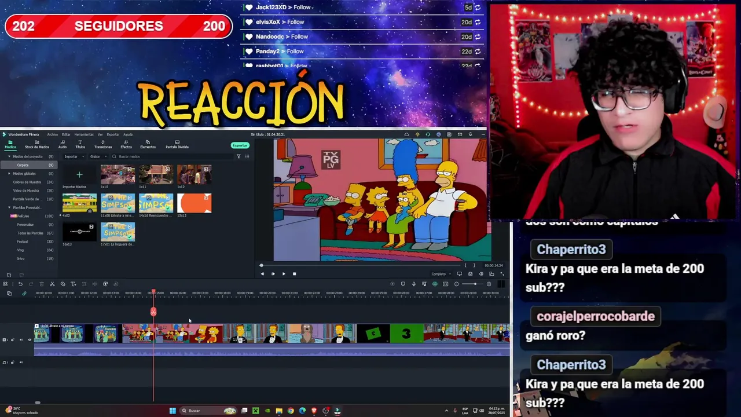Viewport: 741px width, 417px height.
Task: Click the timeline zoom out minus
Action: coord(456,284)
